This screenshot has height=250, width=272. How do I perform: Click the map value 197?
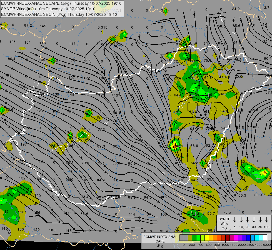pos(24,144)
